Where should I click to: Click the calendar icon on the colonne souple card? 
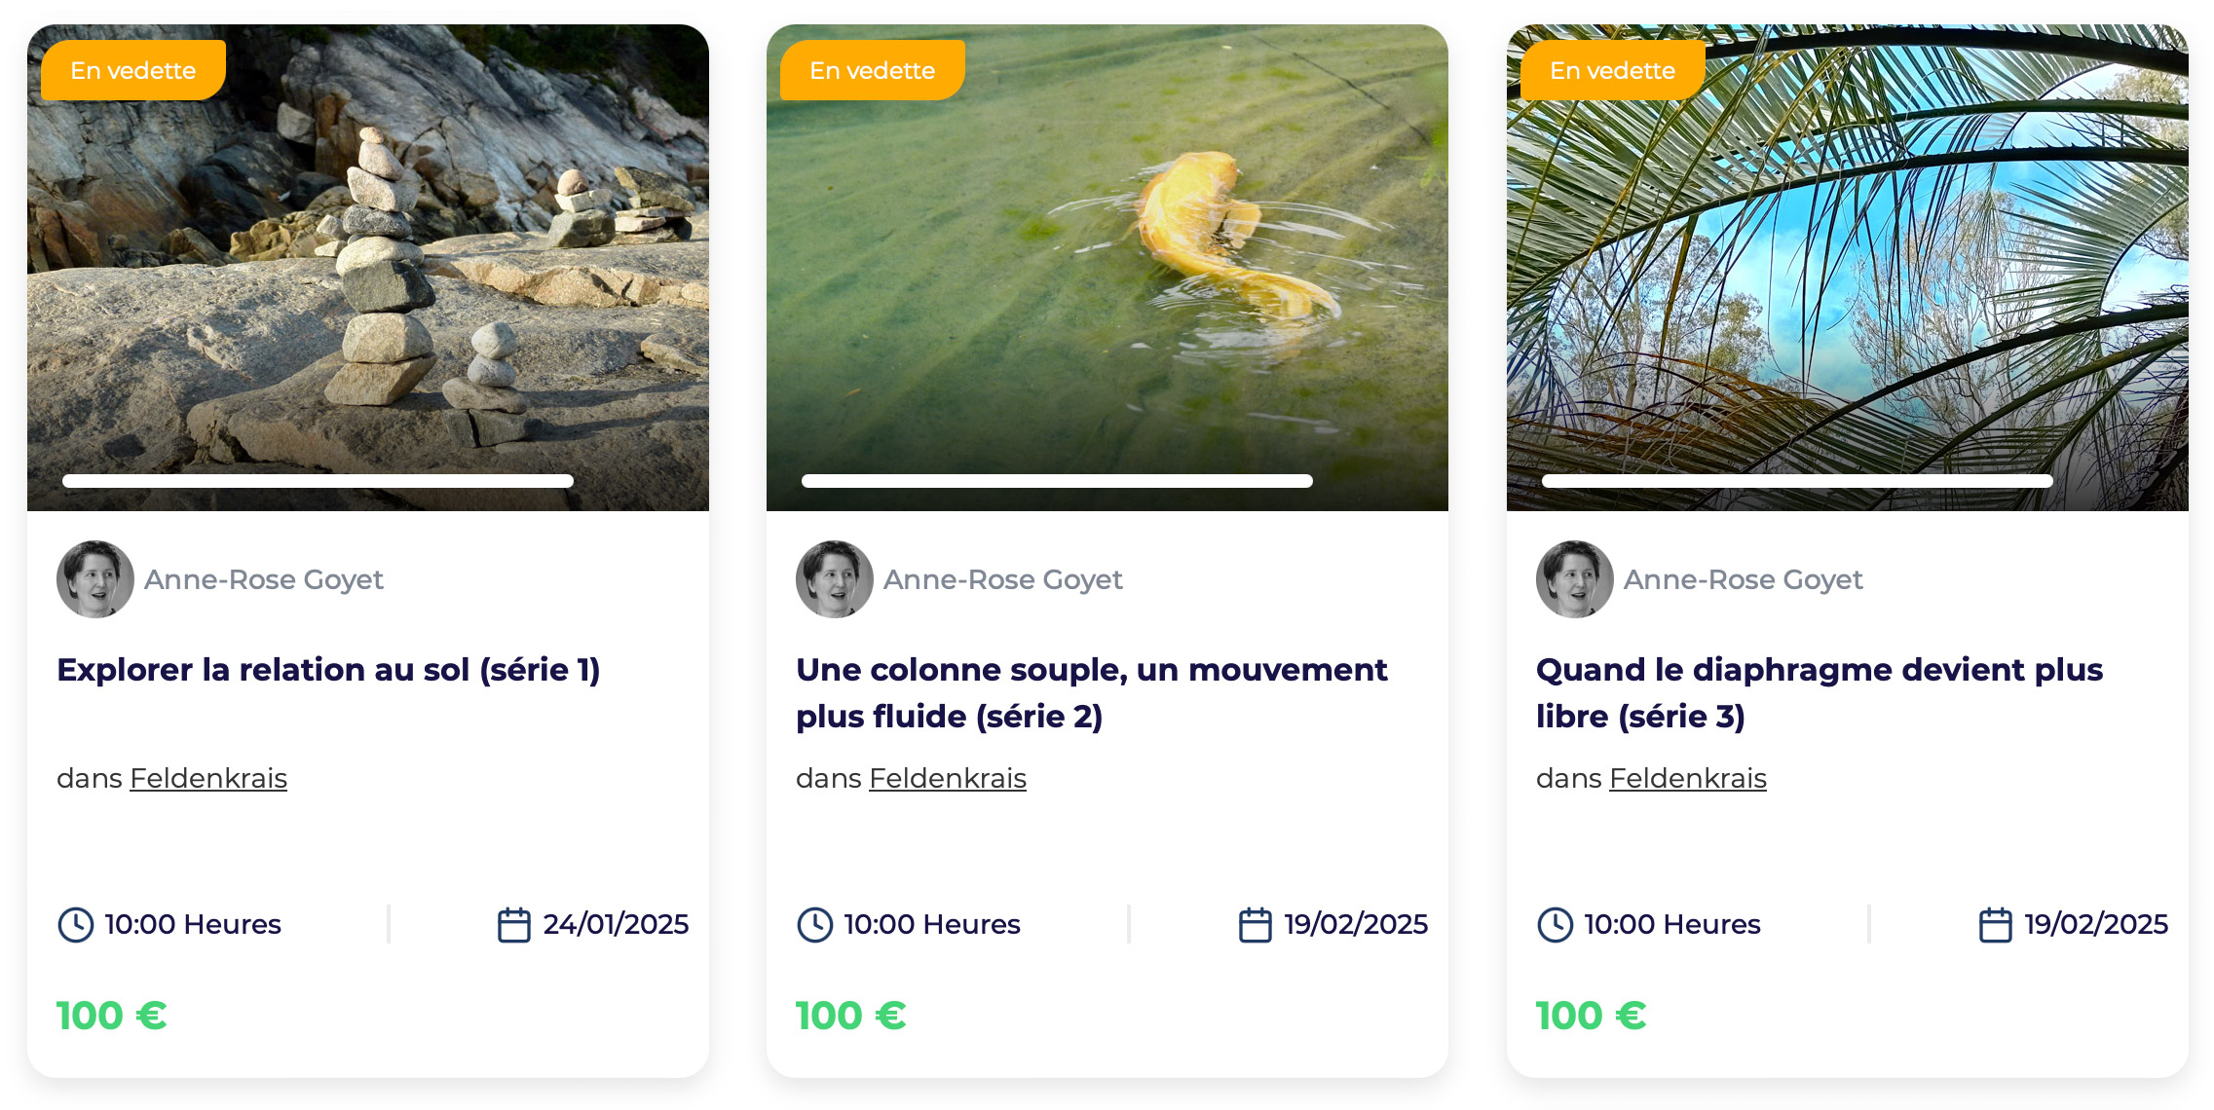tap(1255, 924)
